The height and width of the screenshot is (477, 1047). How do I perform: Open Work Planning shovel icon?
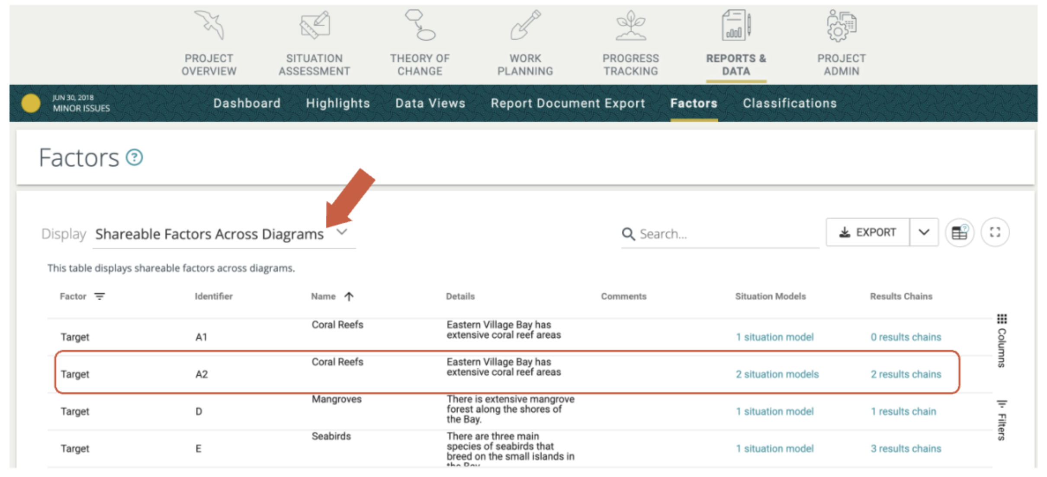(525, 25)
